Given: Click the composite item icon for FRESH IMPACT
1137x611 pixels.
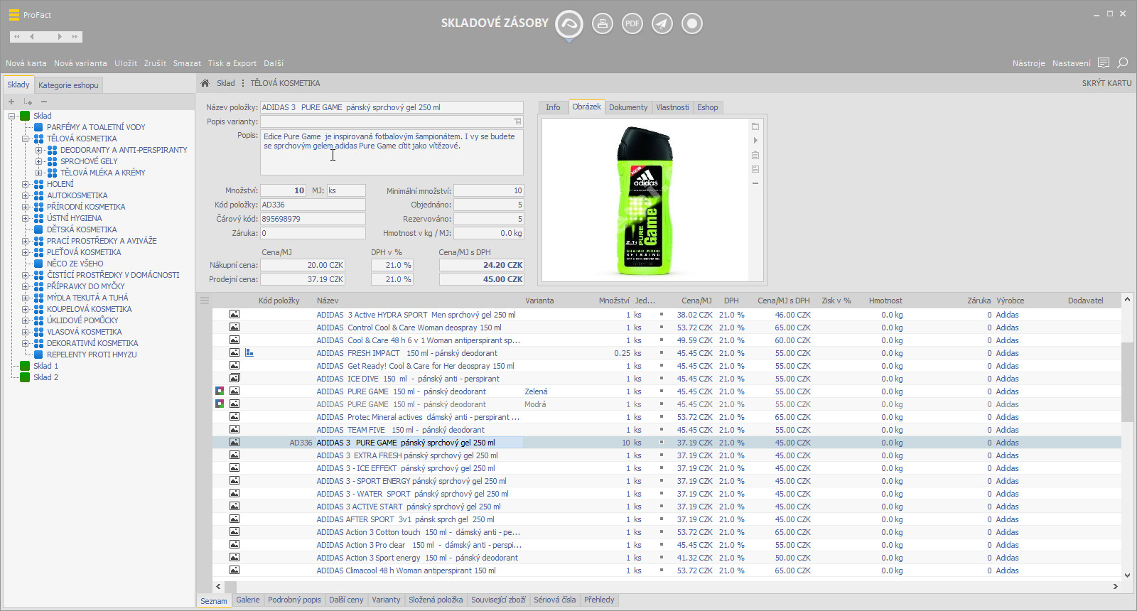Looking at the screenshot, I should point(249,352).
